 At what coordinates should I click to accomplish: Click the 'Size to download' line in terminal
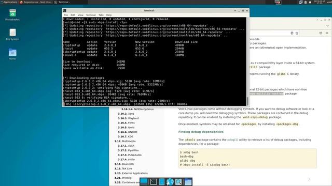coord(94,62)
